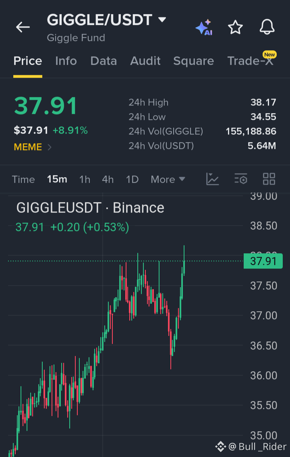Select the 1D timeframe
290x457 pixels.
click(132, 179)
